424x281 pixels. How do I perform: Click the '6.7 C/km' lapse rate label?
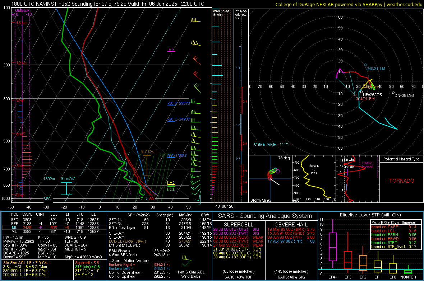[149, 151]
